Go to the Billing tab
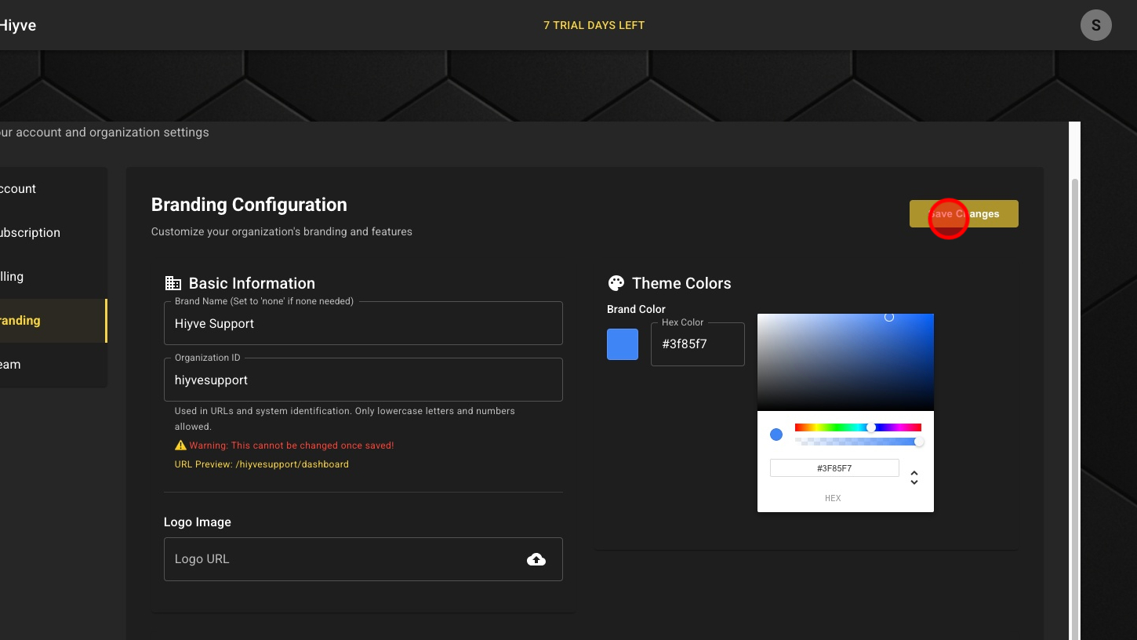The width and height of the screenshot is (1137, 640). point(13,277)
